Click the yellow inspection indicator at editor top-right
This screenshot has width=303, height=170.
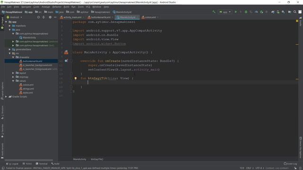pos(297,21)
